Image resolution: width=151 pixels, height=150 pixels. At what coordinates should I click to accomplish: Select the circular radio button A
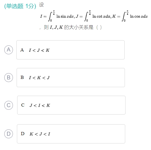tap(9, 50)
